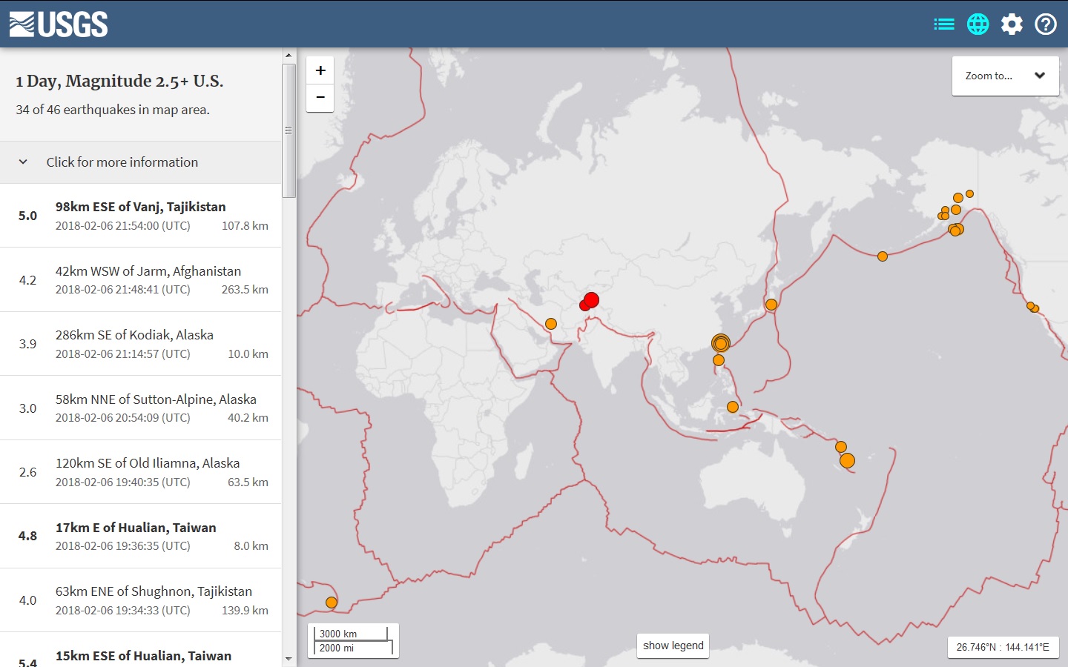Click the orange marker in Iran
The width and height of the screenshot is (1068, 667).
pyautogui.click(x=551, y=324)
